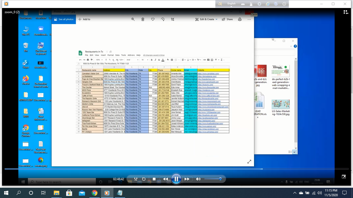Mute the video volume
353x198 pixels.
[198, 179]
